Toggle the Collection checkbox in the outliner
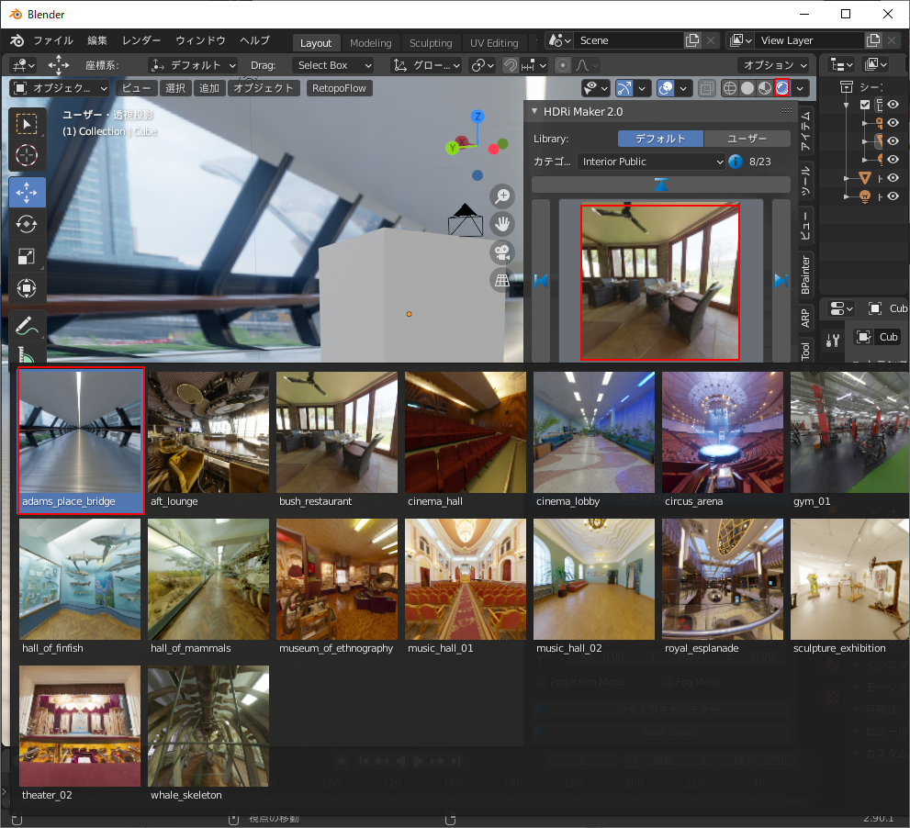The image size is (910, 828). [865, 104]
